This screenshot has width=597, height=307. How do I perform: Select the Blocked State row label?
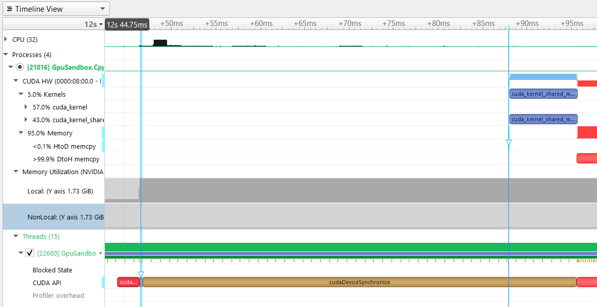[x=52, y=270]
